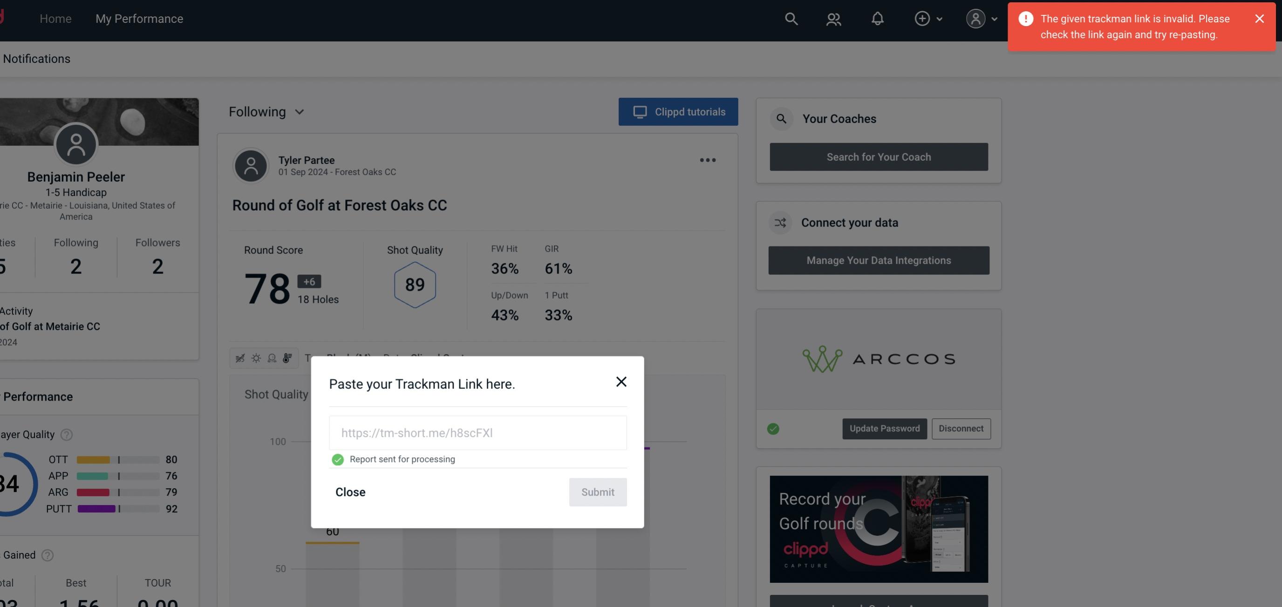Click the Home menu tab
Screen dimensions: 1282x607
pos(55,18)
